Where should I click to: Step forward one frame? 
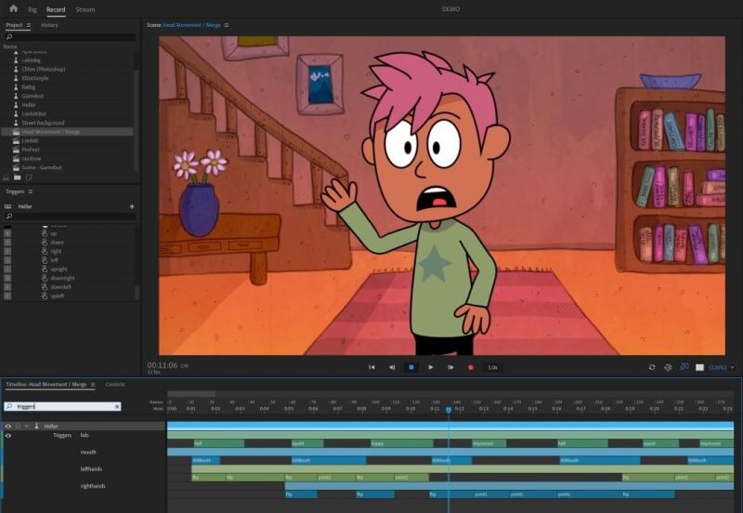[x=450, y=367]
